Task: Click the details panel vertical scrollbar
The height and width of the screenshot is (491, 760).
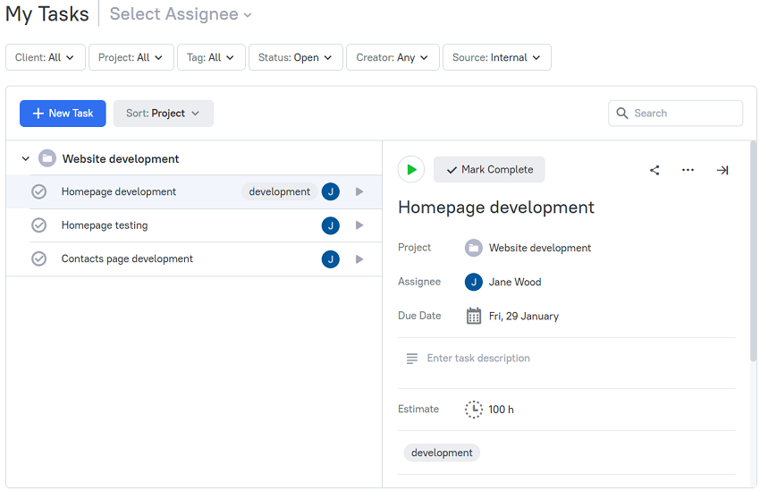Action: point(753,250)
